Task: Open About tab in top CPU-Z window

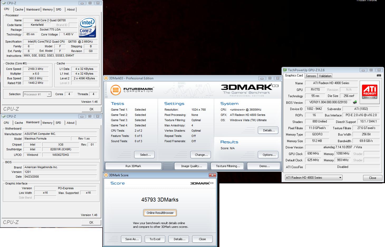Action: (x=71, y=9)
